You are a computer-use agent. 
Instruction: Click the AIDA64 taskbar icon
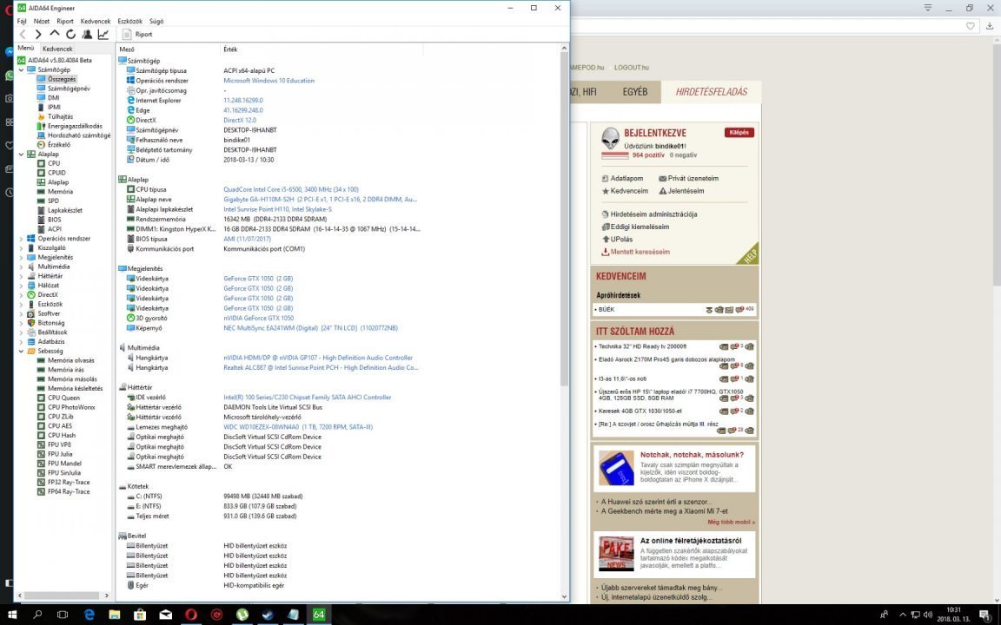click(x=319, y=615)
